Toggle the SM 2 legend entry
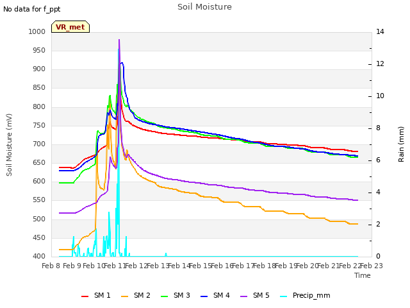This screenshot has width=410, height=308. point(136,295)
